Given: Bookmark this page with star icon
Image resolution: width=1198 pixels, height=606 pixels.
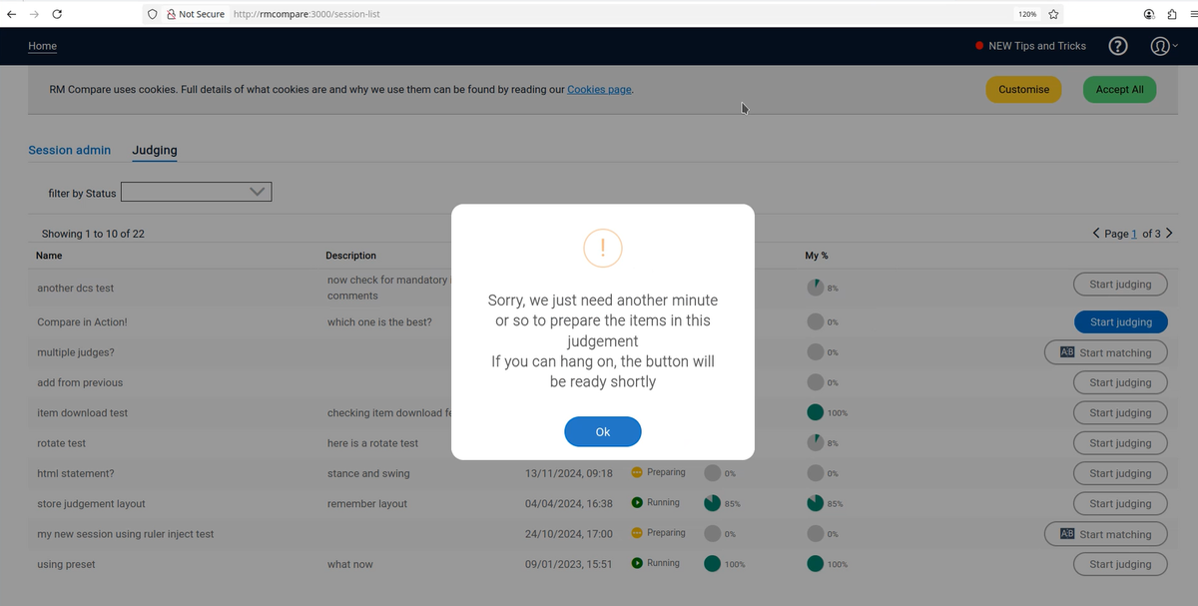Looking at the screenshot, I should point(1053,14).
